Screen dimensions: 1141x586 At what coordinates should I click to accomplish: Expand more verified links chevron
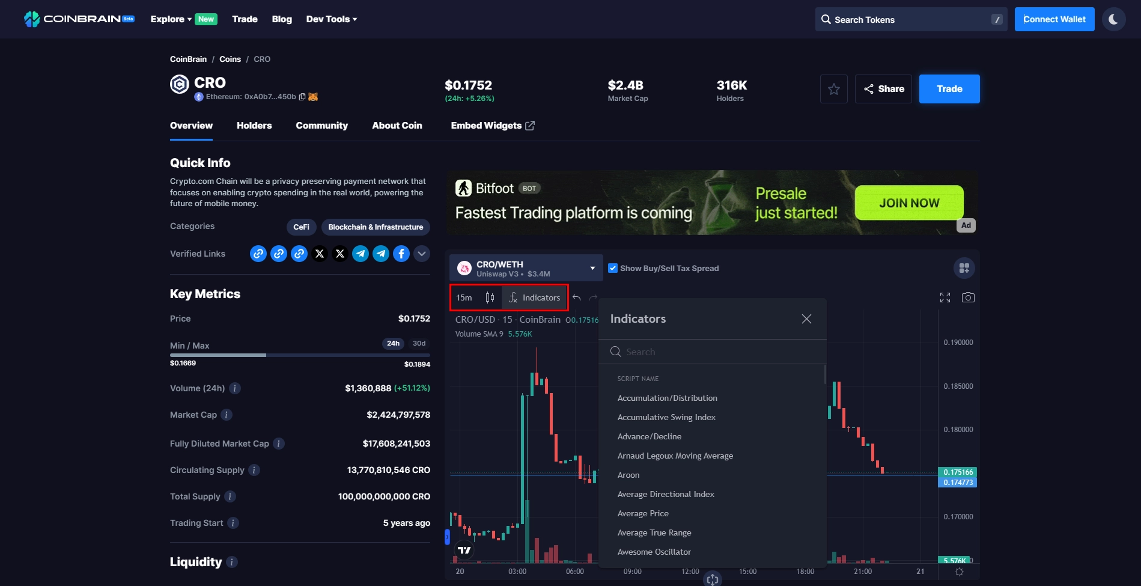[422, 254]
